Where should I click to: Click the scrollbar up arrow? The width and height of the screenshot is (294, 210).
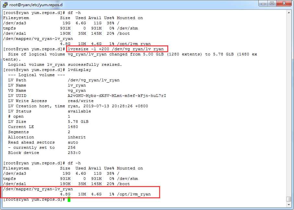tap(289, 13)
